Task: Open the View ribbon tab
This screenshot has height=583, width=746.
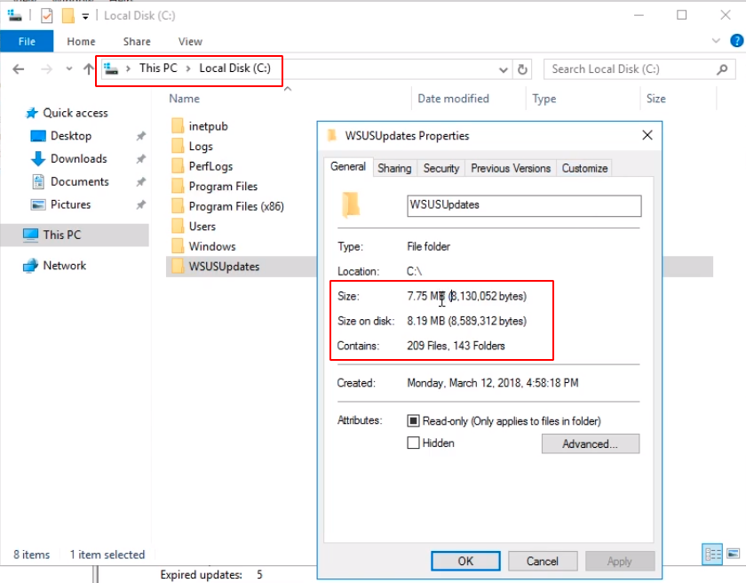Action: (x=190, y=42)
